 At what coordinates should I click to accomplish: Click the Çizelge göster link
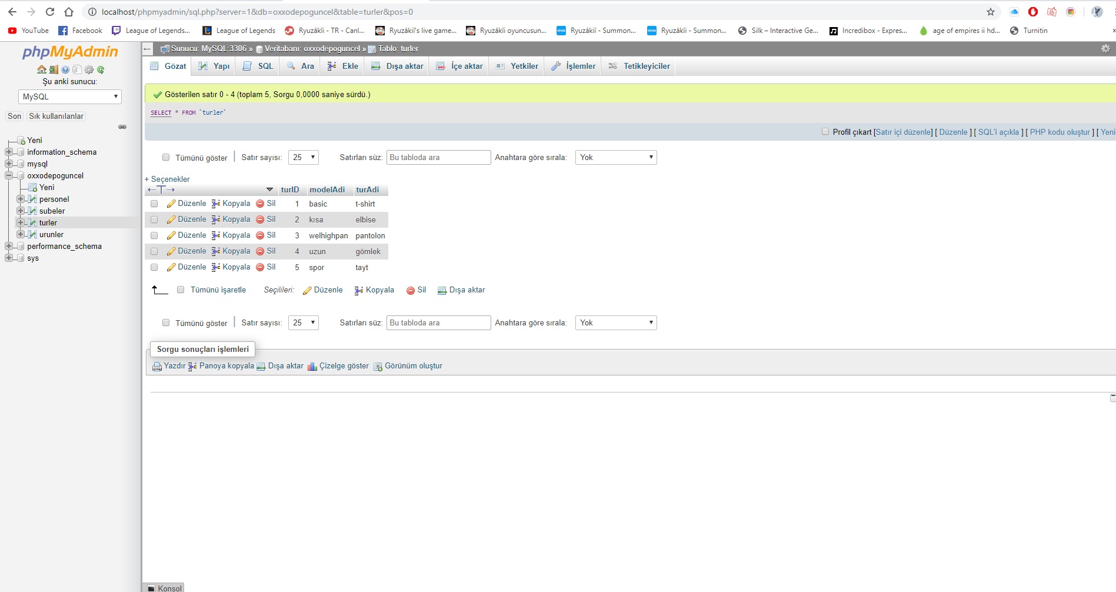pyautogui.click(x=344, y=366)
